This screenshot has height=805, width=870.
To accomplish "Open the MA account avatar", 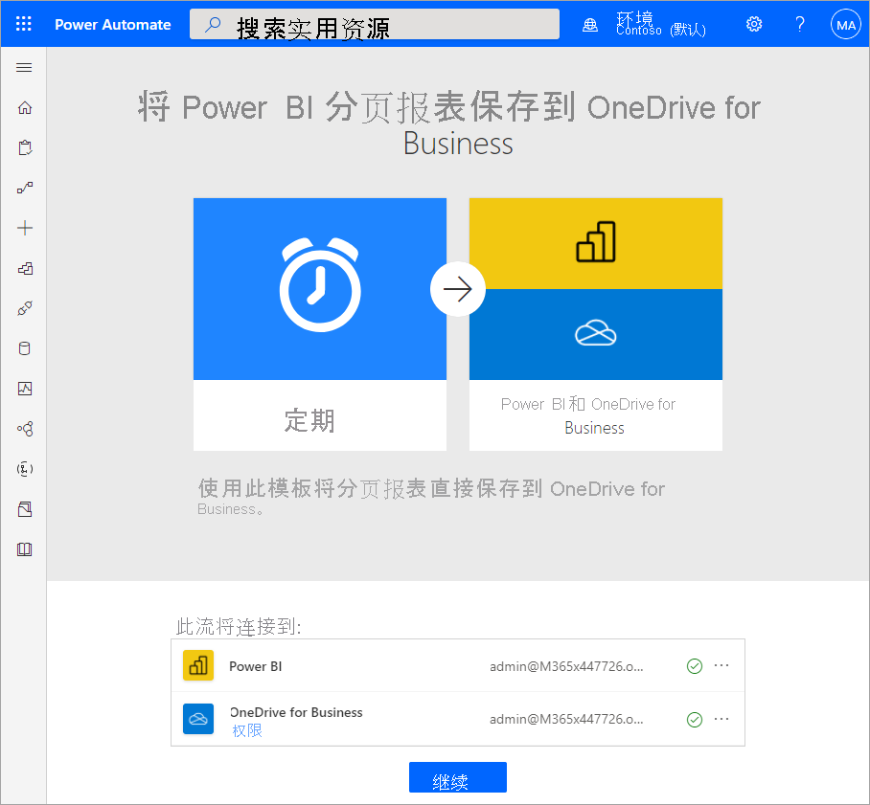I will pyautogui.click(x=846, y=24).
